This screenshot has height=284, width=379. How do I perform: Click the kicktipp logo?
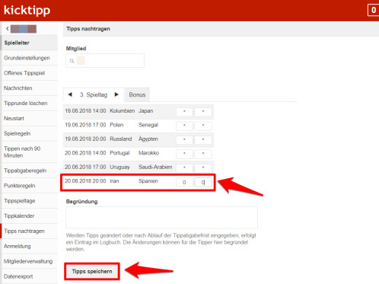pyautogui.click(x=27, y=11)
